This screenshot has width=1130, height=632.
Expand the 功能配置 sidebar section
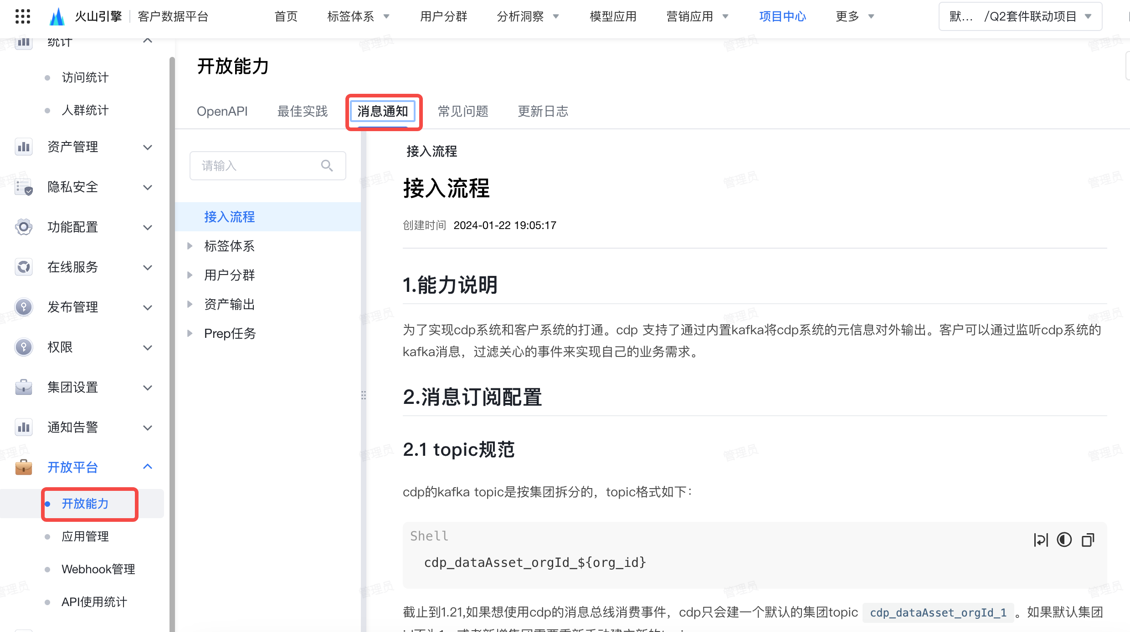(x=147, y=228)
